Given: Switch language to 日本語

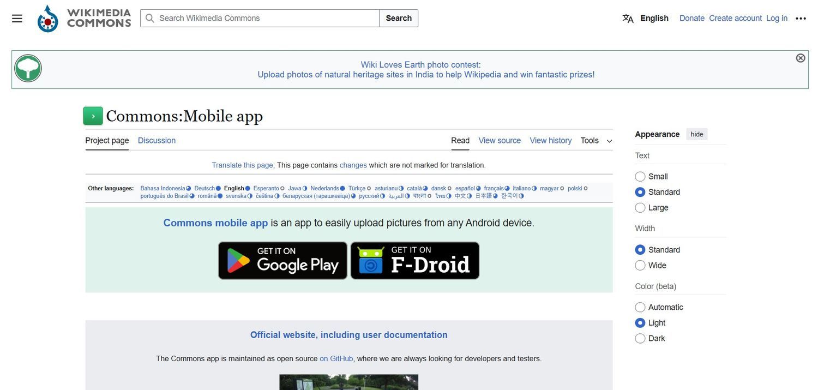Looking at the screenshot, I should (483, 196).
